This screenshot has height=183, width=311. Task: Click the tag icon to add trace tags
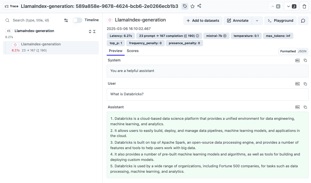185,6
